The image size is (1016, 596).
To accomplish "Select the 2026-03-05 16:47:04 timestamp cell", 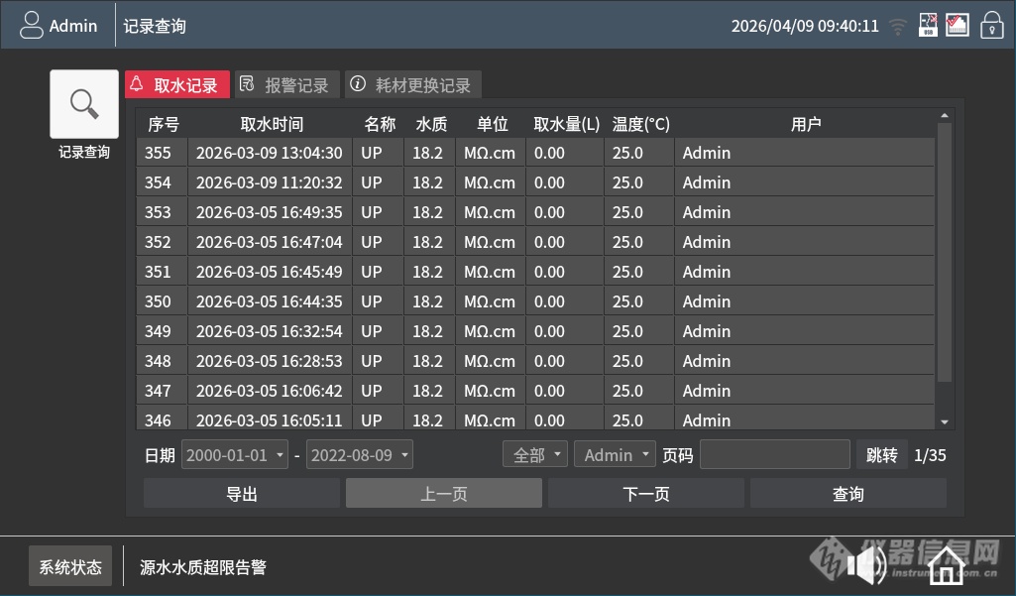I will pyautogui.click(x=270, y=242).
